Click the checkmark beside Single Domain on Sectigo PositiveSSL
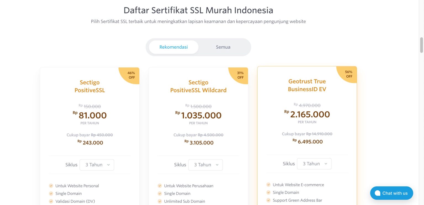 pyautogui.click(x=51, y=193)
